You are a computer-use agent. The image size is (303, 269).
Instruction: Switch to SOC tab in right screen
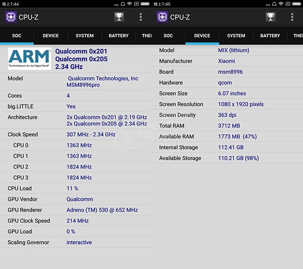(x=169, y=36)
